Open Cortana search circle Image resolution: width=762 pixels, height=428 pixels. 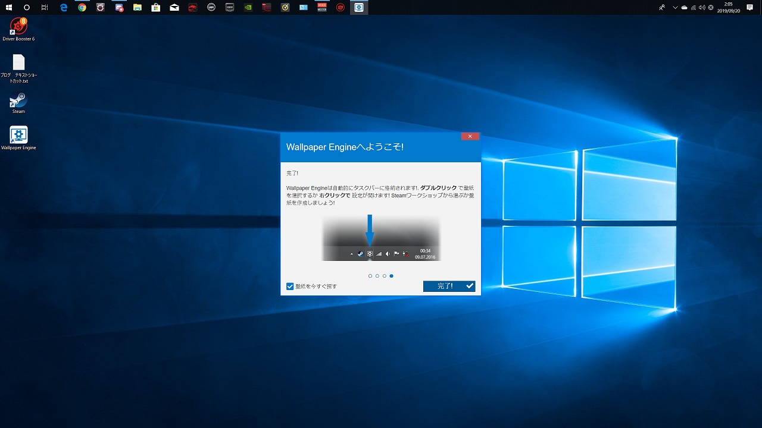27,8
